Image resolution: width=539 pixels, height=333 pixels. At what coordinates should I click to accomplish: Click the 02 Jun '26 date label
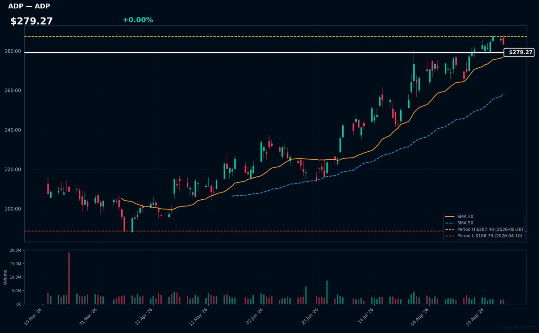[254, 316]
